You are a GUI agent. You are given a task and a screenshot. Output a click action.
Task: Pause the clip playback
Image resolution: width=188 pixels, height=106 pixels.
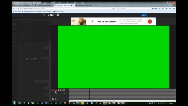53,90
